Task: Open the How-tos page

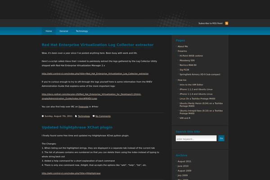Action: pyautogui.click(x=182, y=80)
